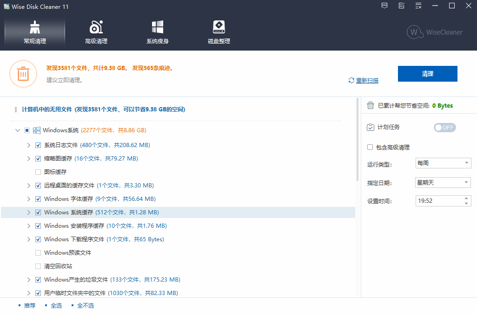Viewport: 477px width, 315px height.
Task: Check the 图标缓存 checkbox
Action: point(38,172)
